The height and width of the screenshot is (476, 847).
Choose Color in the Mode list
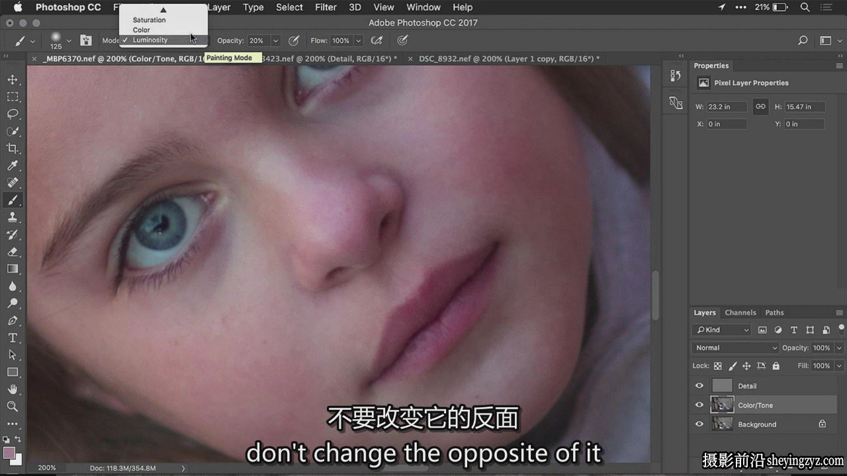pyautogui.click(x=142, y=30)
